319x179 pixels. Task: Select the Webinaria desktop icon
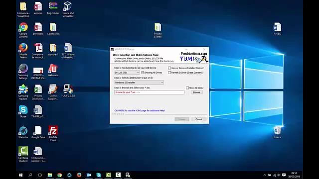(53, 70)
